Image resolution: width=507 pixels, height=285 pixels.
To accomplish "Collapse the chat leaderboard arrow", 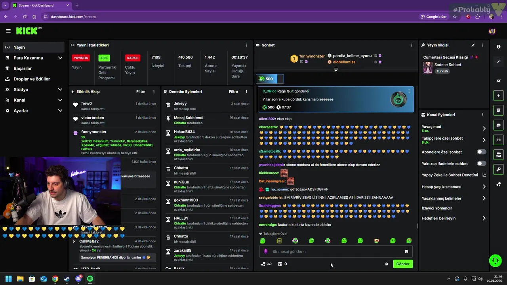I will coord(335,70).
